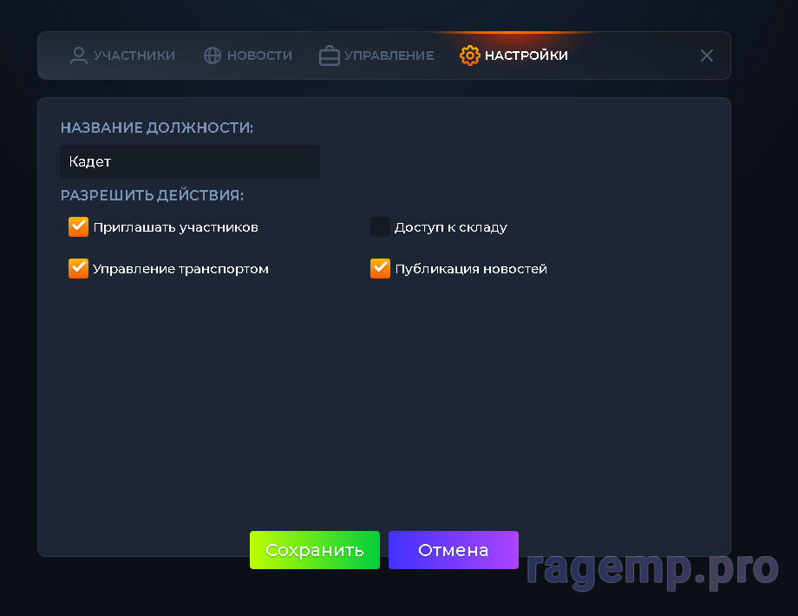Click the Доступ к складу label text
The image size is (798, 616).
click(451, 227)
